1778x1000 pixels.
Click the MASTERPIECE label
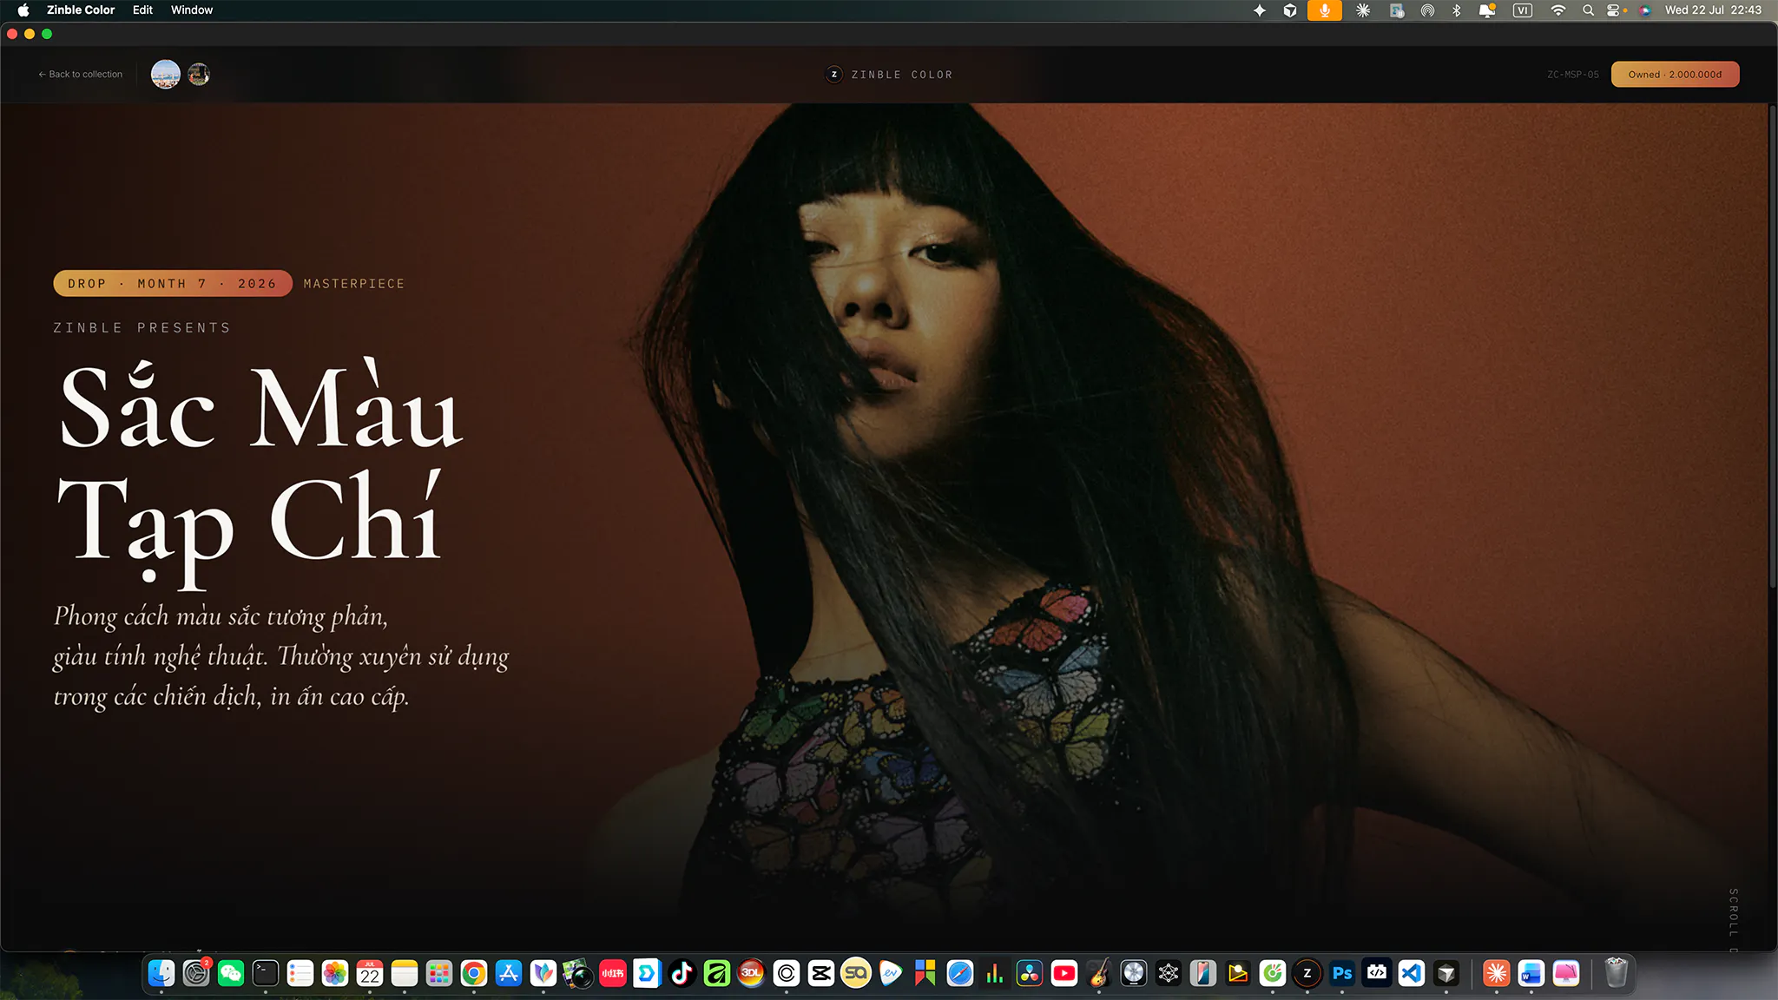(354, 284)
